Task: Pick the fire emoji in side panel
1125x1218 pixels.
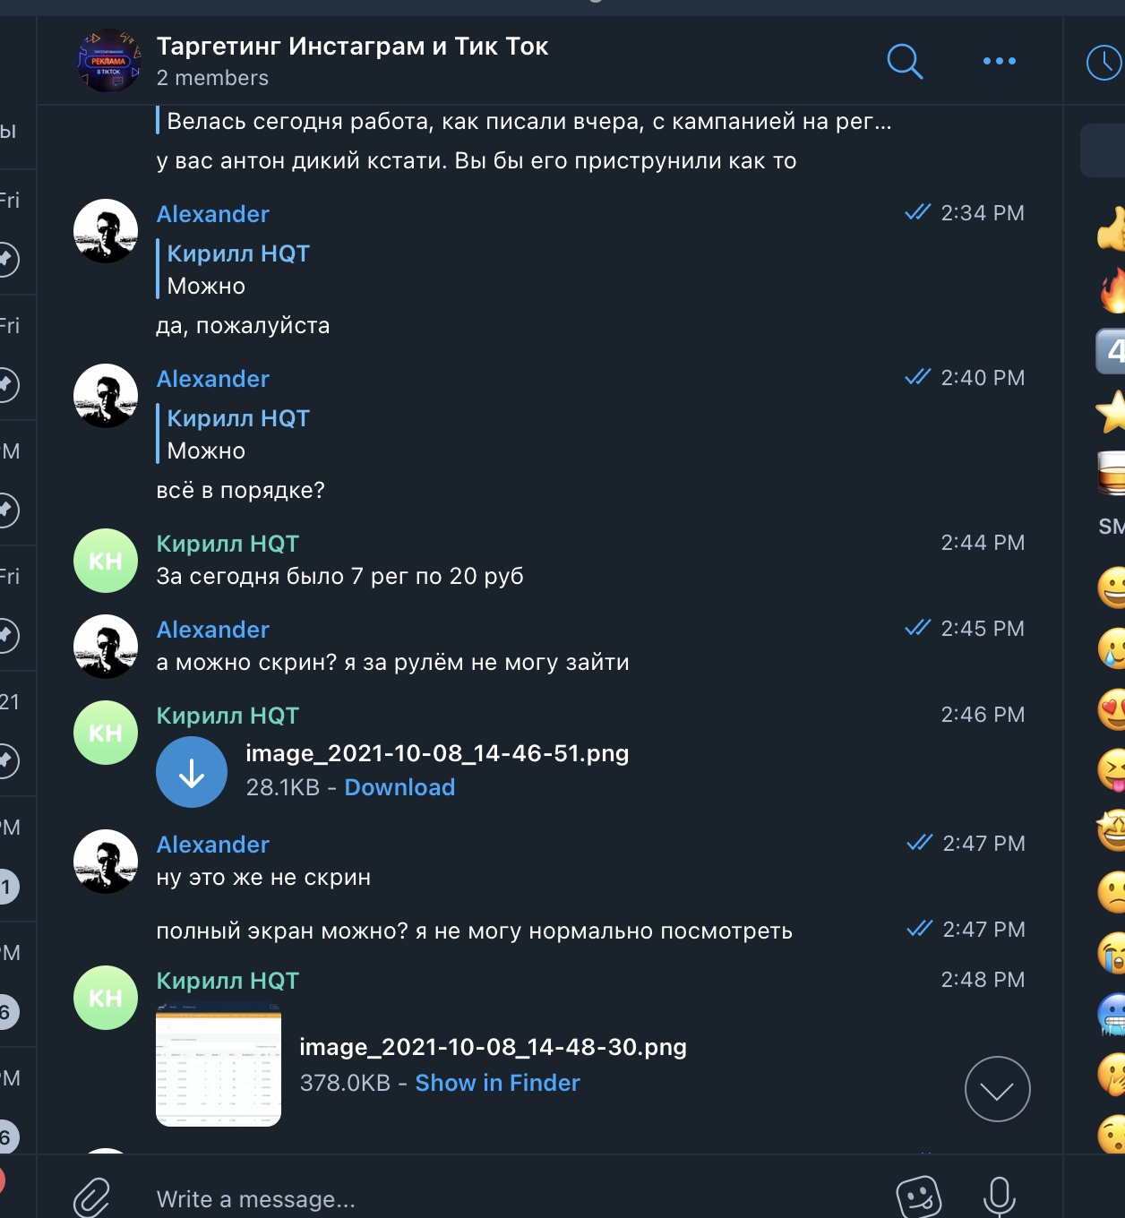Action: [1112, 290]
